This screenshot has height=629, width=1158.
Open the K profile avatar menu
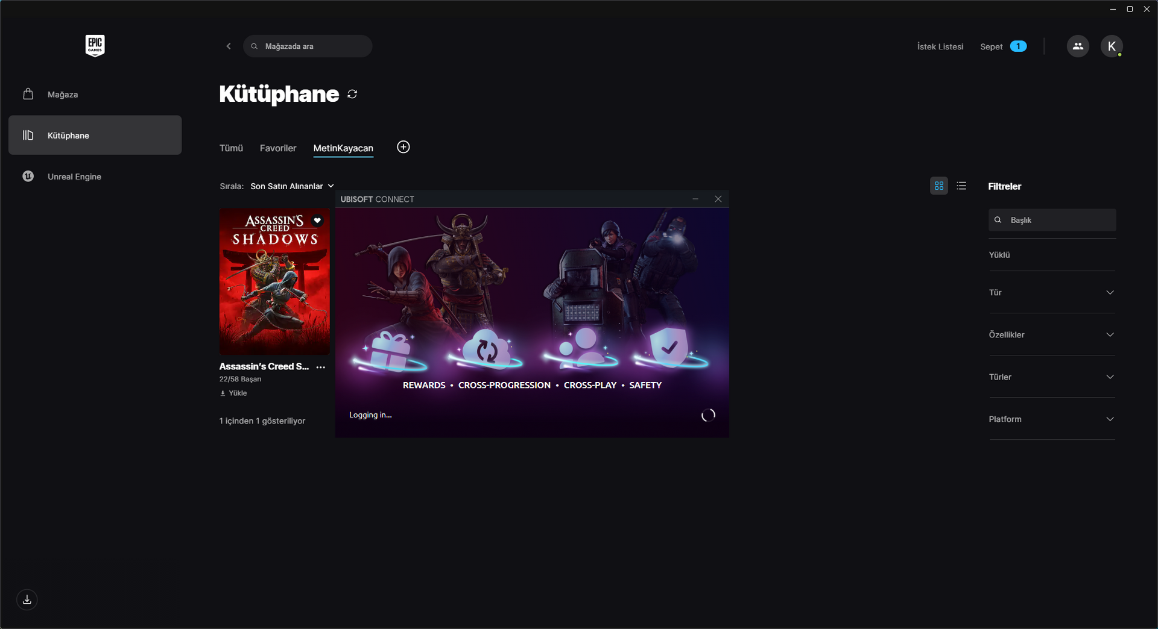click(x=1112, y=46)
